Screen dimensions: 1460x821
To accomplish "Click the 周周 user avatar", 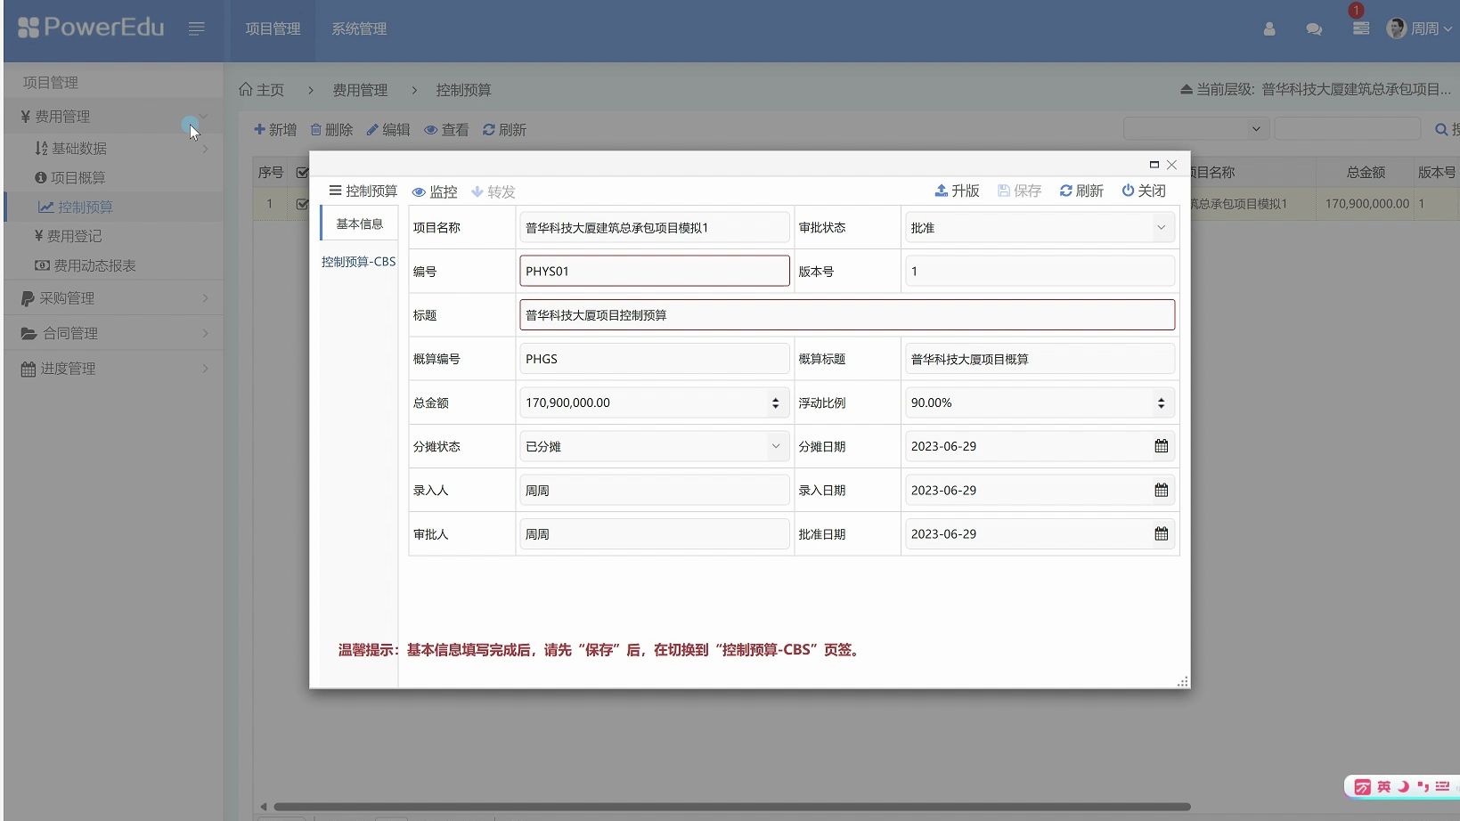I will [1396, 28].
